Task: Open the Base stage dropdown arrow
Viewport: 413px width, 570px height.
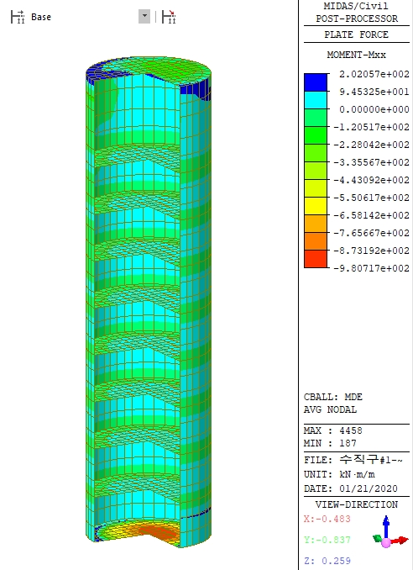Action: [144, 16]
